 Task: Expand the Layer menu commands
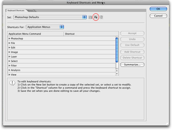coord(9,56)
